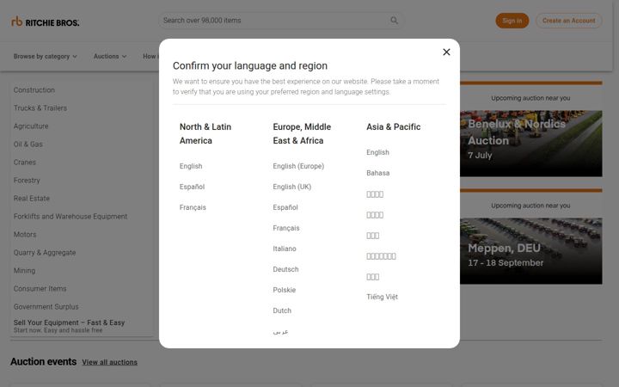Click the Asia & Pacific heading

[x=393, y=127]
